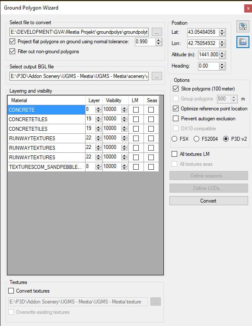The height and width of the screenshot is (326, 252).
Task: Increase the normal tolerance spinner value
Action: [x=159, y=40]
